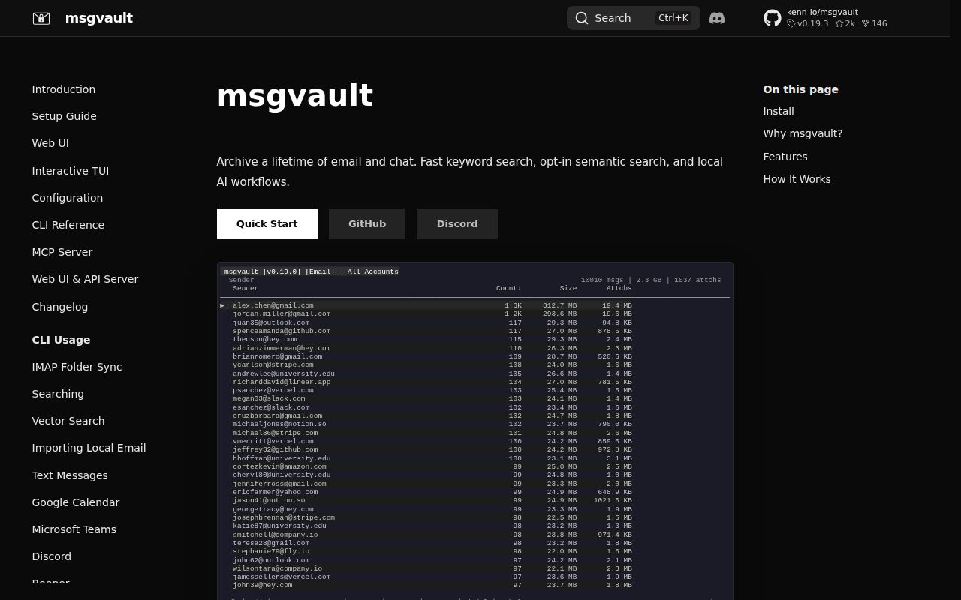Viewport: 961px width, 600px height.
Task: Open Google Calendar page
Action: pyautogui.click(x=76, y=502)
